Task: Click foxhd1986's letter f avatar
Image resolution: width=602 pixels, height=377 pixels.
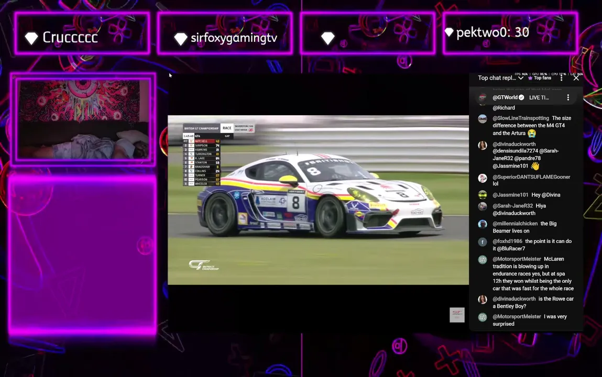Action: point(483,242)
